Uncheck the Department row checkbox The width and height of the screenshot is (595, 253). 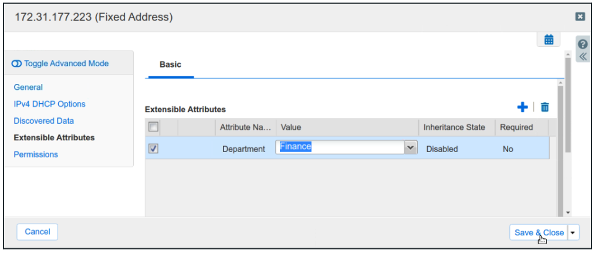pyautogui.click(x=153, y=149)
